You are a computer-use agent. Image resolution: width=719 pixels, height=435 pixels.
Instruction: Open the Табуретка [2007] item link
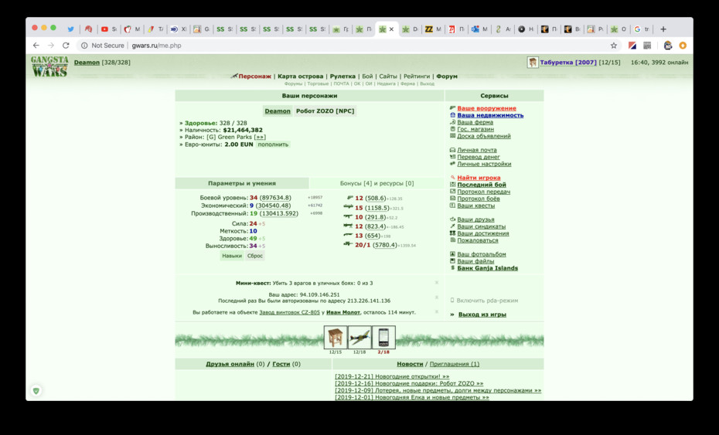568,63
